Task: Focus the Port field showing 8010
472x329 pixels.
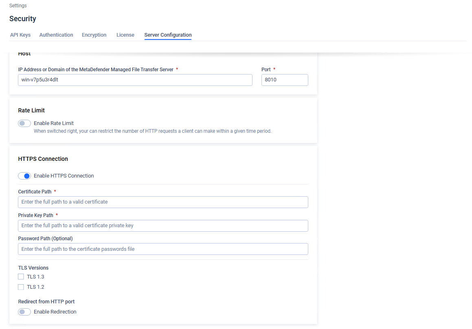Action: [x=285, y=80]
